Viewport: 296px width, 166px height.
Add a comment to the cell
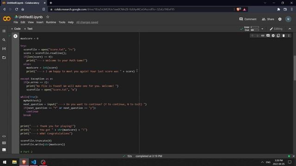pyautogui.click(x=268, y=36)
